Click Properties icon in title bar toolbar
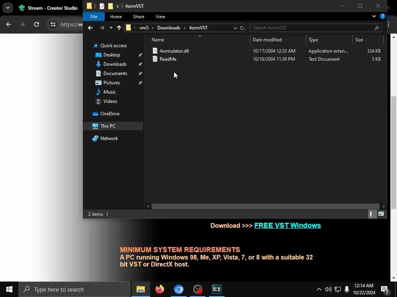This screenshot has width=397, height=297. pos(102,6)
